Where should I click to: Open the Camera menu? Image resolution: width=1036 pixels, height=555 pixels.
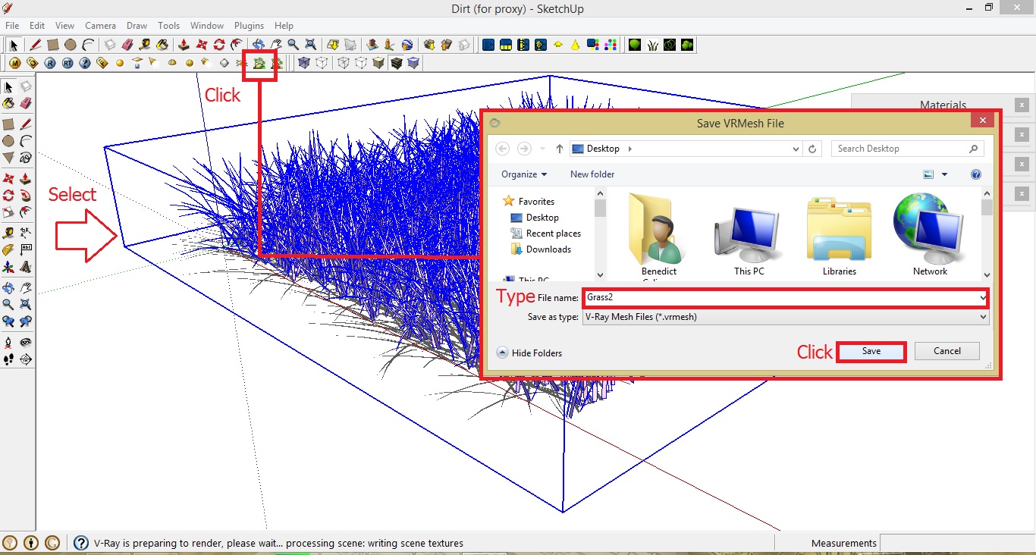pyautogui.click(x=100, y=26)
